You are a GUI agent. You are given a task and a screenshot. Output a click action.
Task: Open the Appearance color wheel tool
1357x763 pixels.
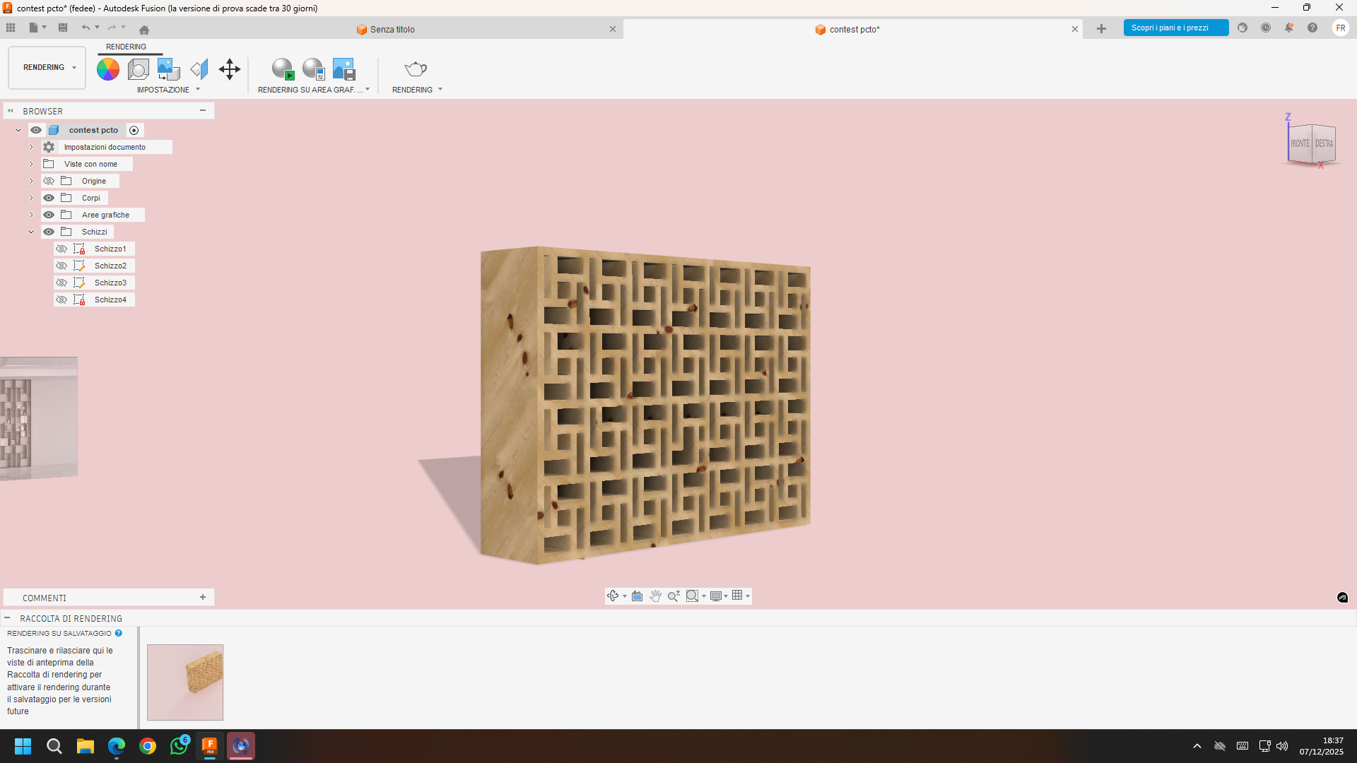(107, 69)
